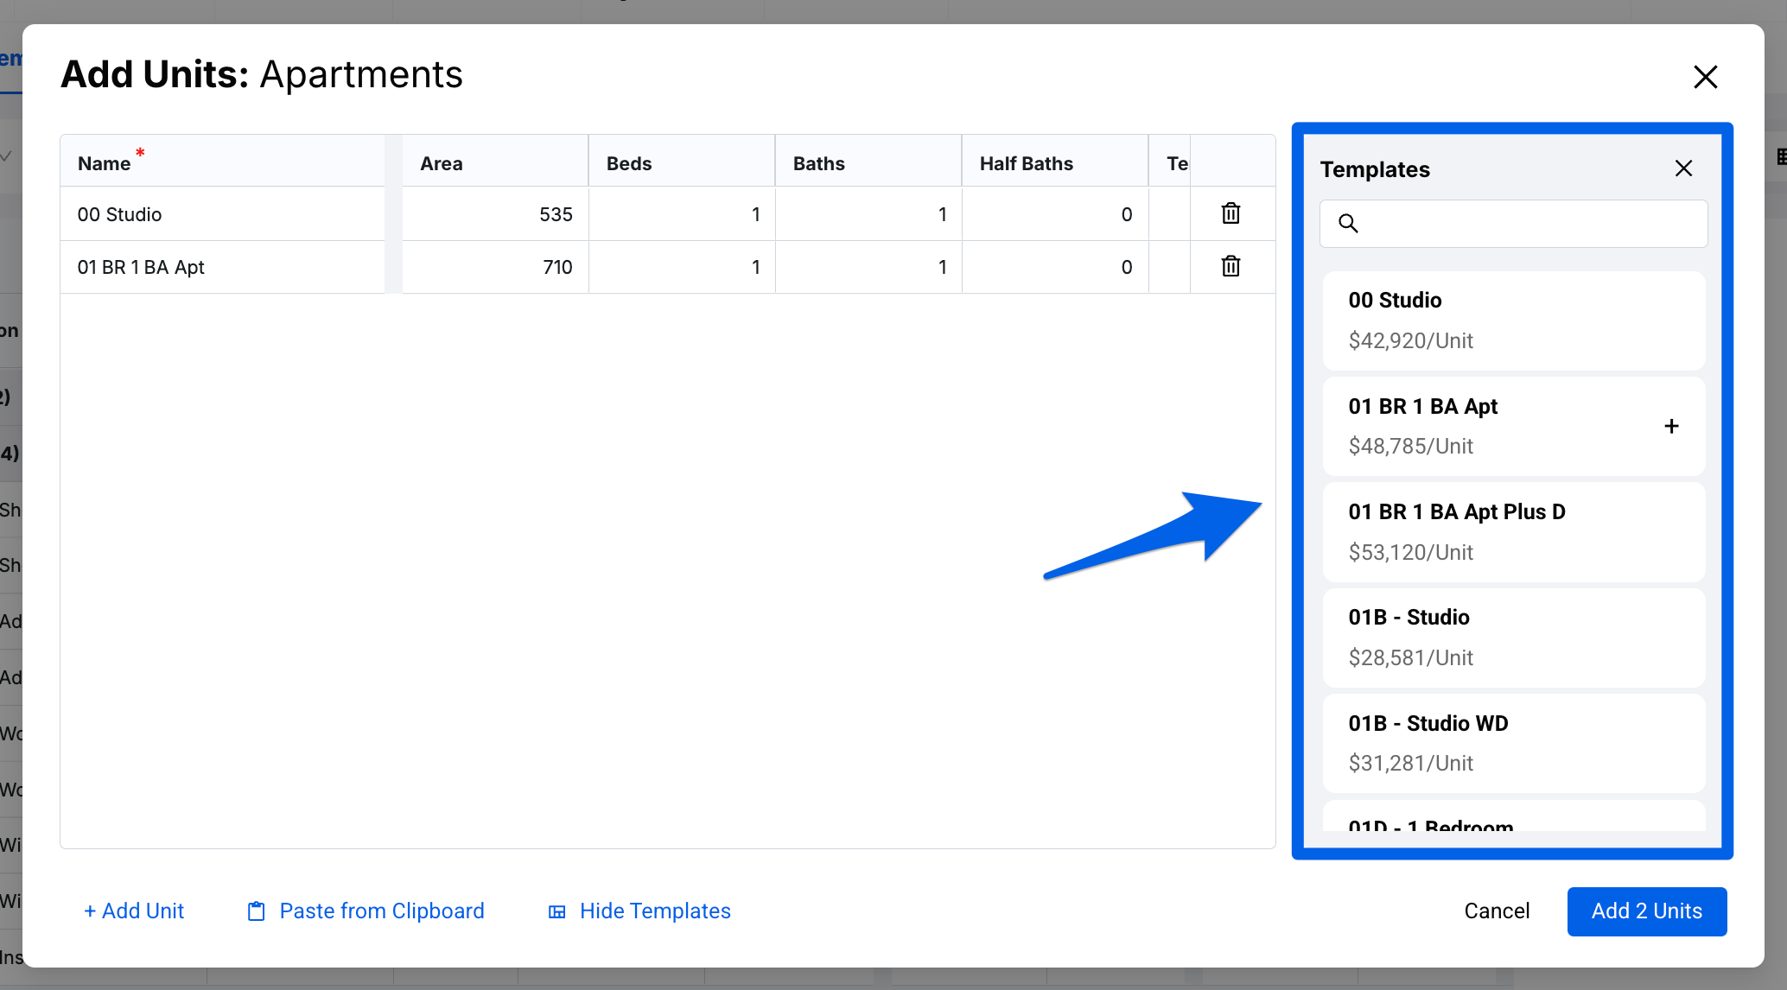Delete the 00 Studio unit row
This screenshot has width=1787, height=990.
[1231, 213]
